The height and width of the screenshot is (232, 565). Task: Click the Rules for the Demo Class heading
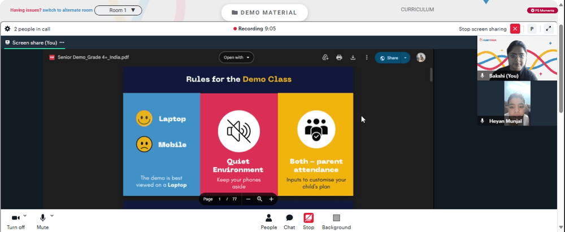click(x=238, y=79)
